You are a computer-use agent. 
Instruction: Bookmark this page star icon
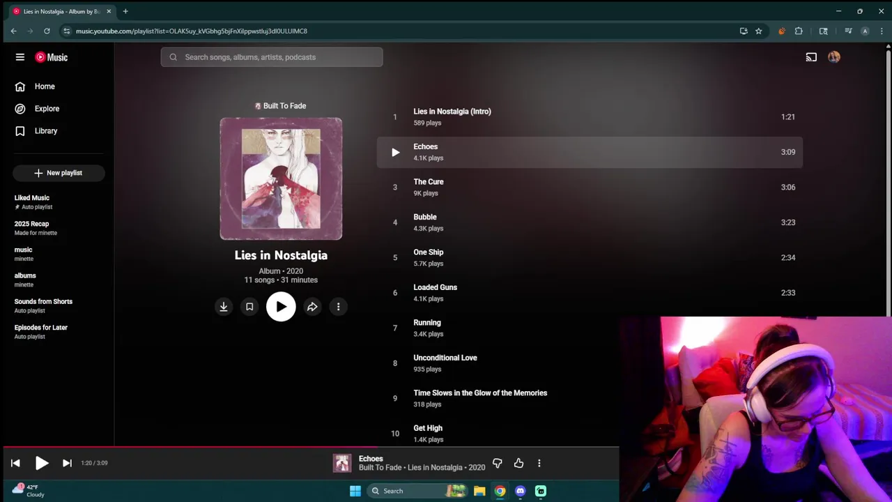click(x=758, y=31)
